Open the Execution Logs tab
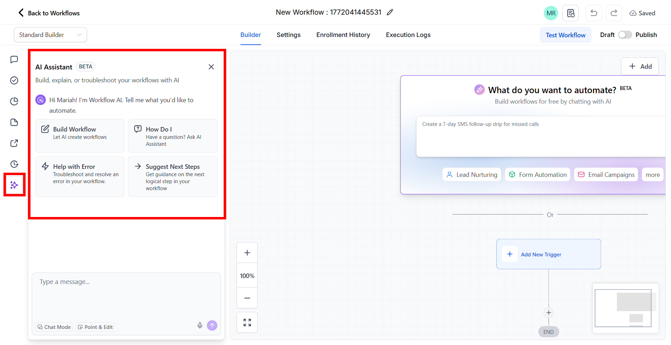The image size is (671, 345). (x=408, y=35)
